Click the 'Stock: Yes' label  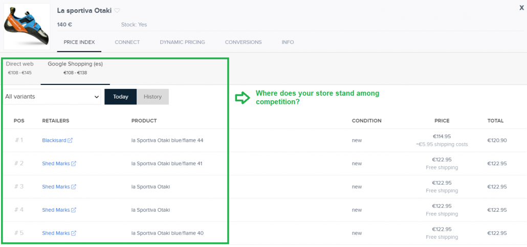(x=134, y=25)
